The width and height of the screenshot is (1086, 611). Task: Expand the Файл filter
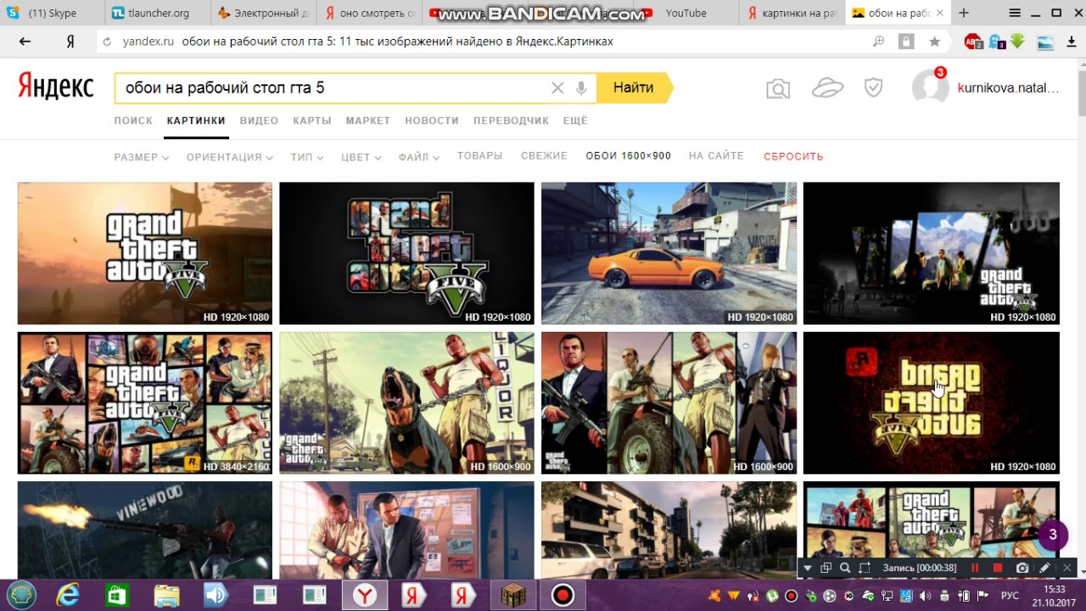[419, 157]
